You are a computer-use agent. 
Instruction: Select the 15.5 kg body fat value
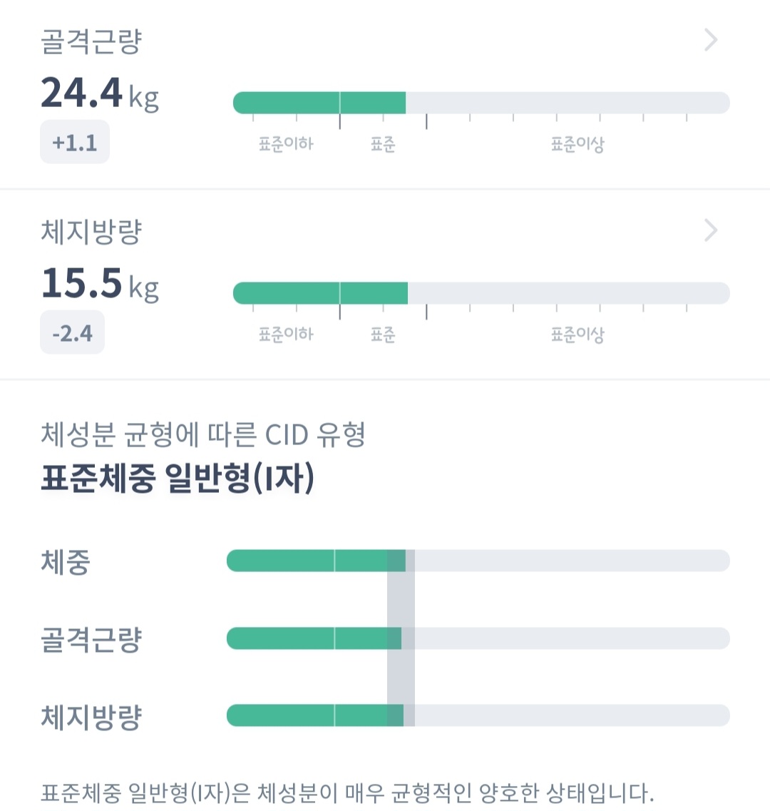click(x=99, y=284)
